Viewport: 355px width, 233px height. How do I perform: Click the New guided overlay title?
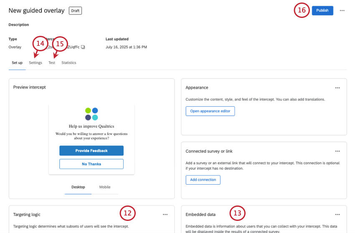pos(36,10)
